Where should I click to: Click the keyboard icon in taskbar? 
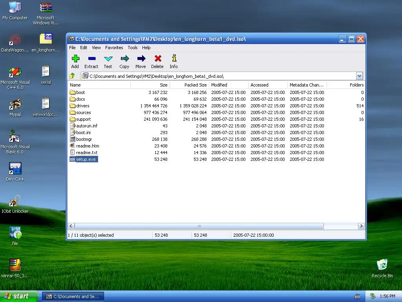(357, 296)
